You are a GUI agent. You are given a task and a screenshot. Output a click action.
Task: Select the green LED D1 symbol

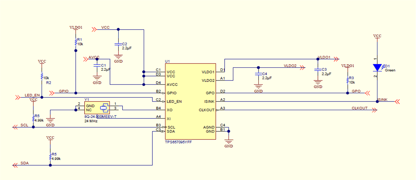[377, 68]
